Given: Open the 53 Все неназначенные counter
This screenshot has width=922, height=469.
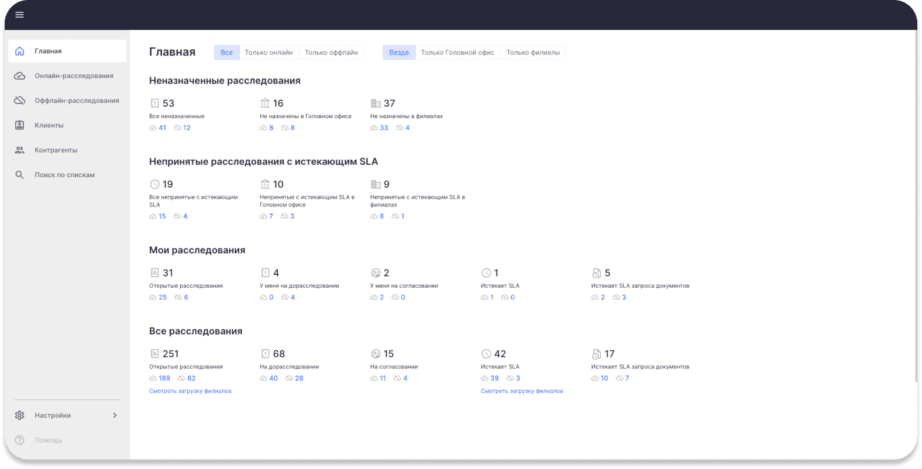Looking at the screenshot, I should coord(168,104).
